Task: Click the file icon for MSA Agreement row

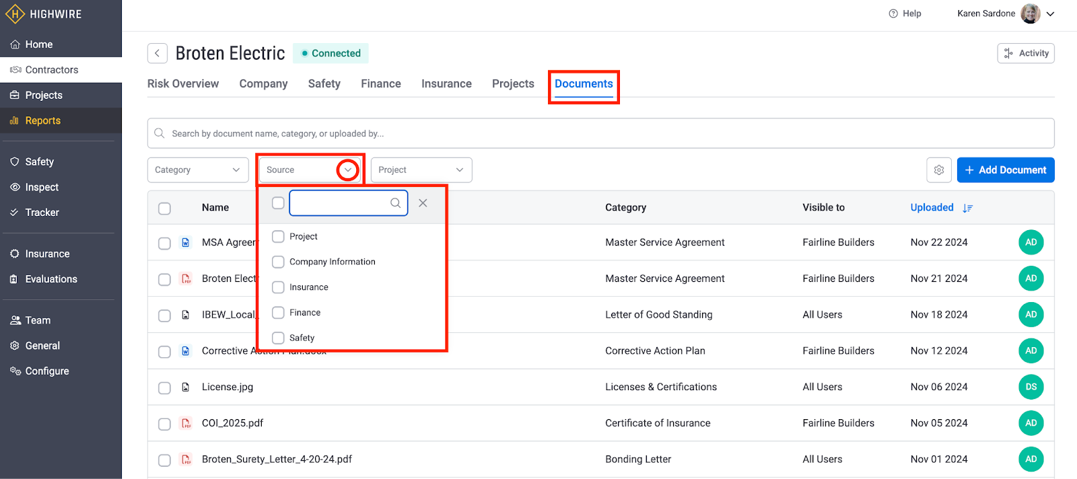Action: tap(186, 243)
